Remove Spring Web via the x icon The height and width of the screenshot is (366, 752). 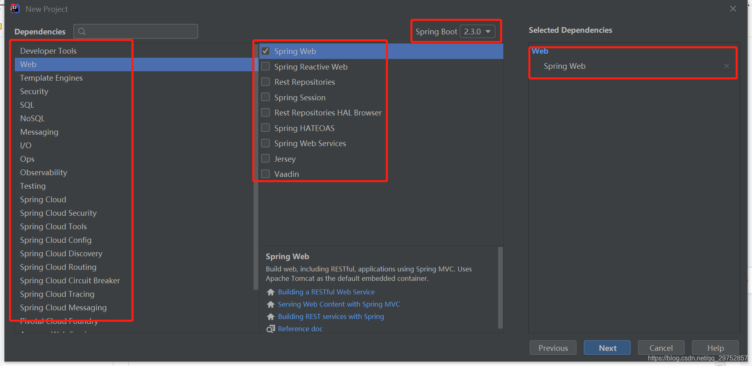pyautogui.click(x=727, y=66)
